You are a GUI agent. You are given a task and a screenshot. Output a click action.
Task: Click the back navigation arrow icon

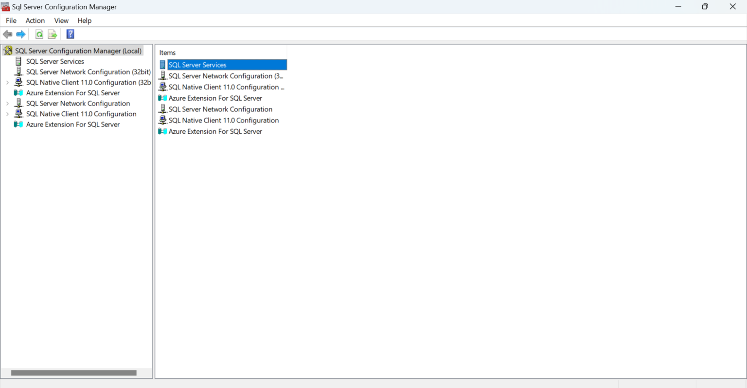7,34
